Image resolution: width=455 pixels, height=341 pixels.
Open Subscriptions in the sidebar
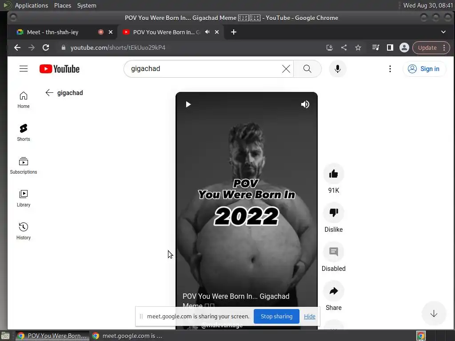coord(24,166)
